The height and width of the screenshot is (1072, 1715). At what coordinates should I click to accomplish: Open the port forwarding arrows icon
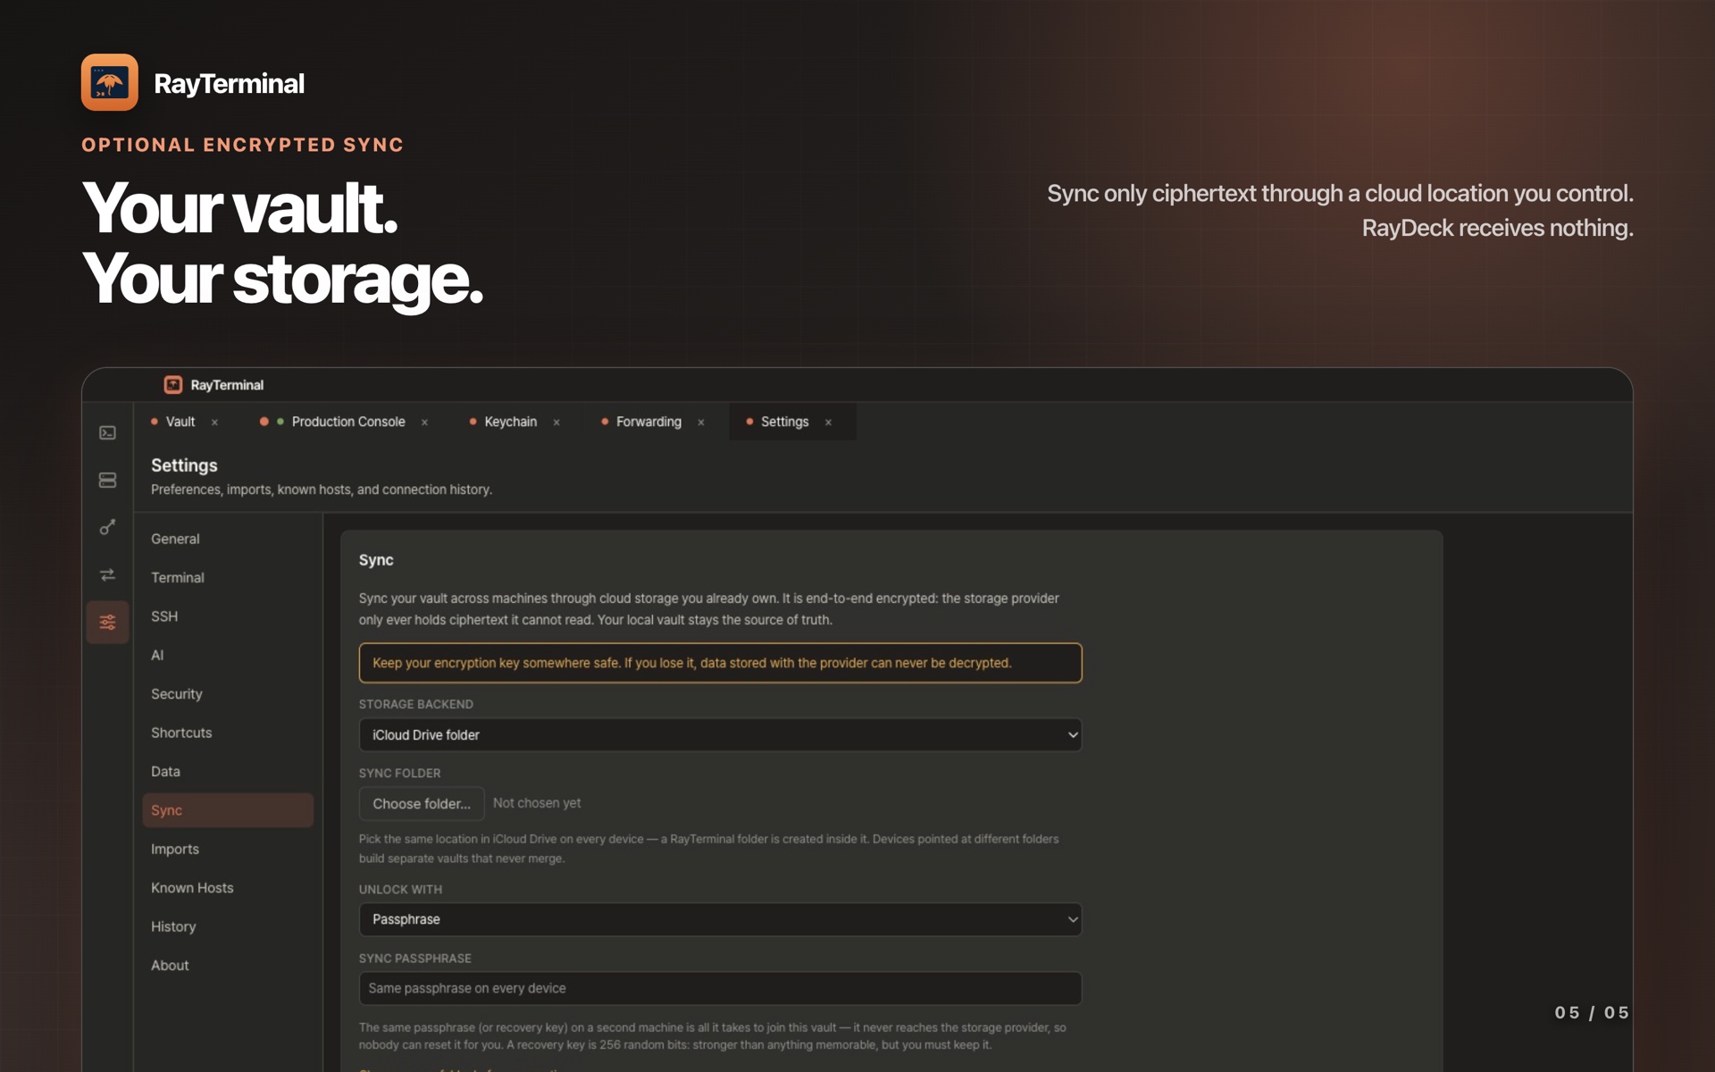(107, 575)
